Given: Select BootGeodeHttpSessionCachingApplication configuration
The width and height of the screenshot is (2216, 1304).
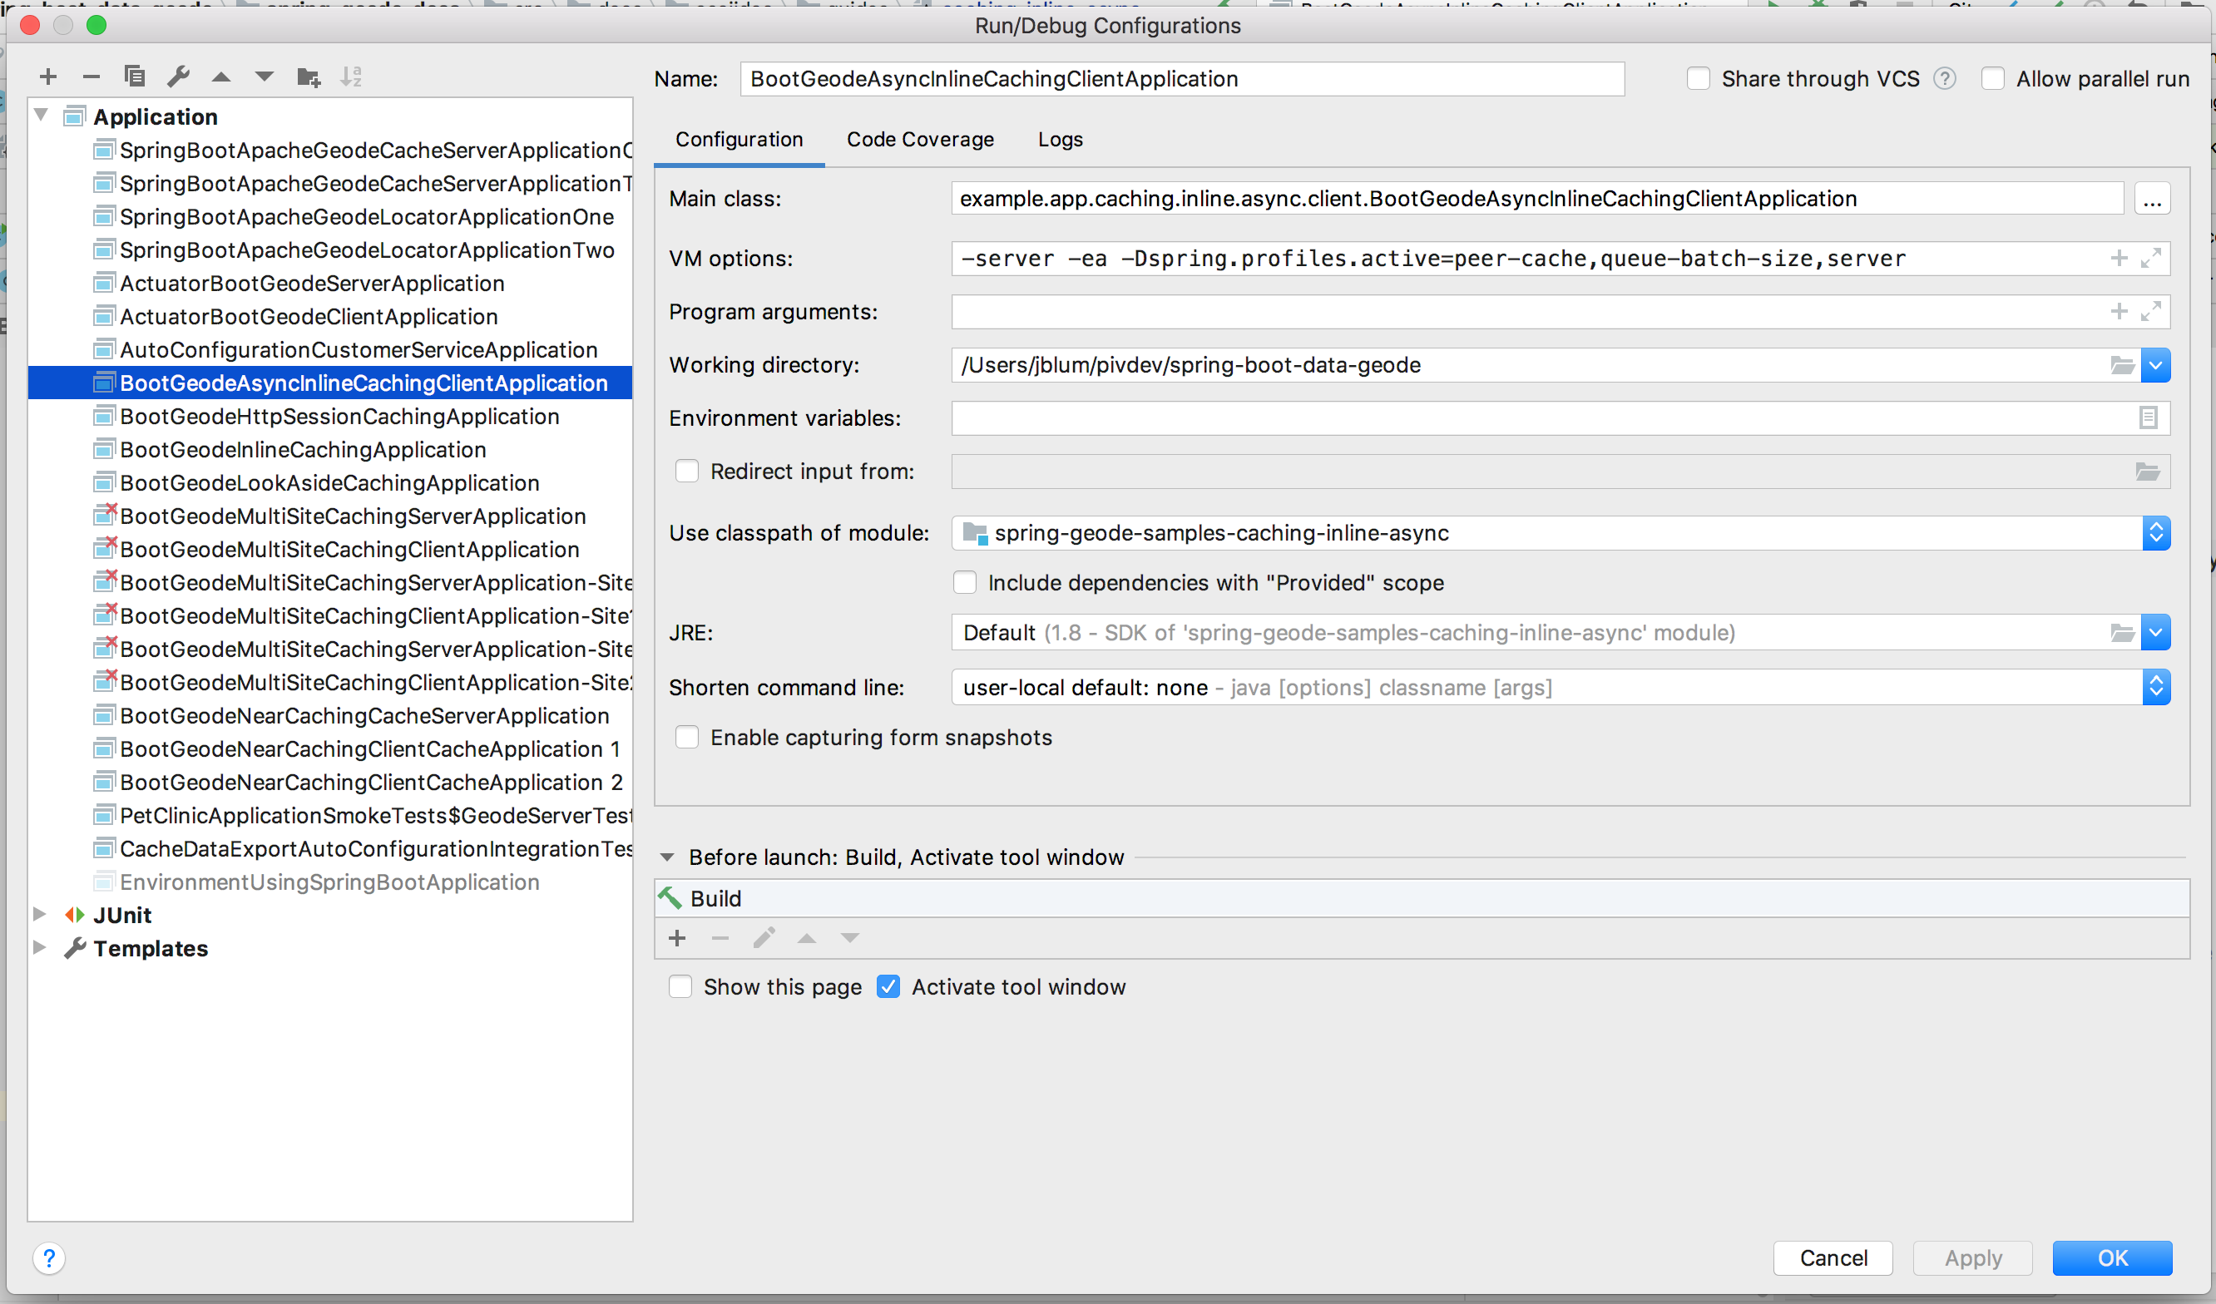Looking at the screenshot, I should click(x=329, y=417).
